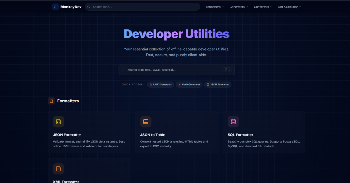Click the XML Formatter document icon
This screenshot has width=350, height=183.
tap(58, 169)
